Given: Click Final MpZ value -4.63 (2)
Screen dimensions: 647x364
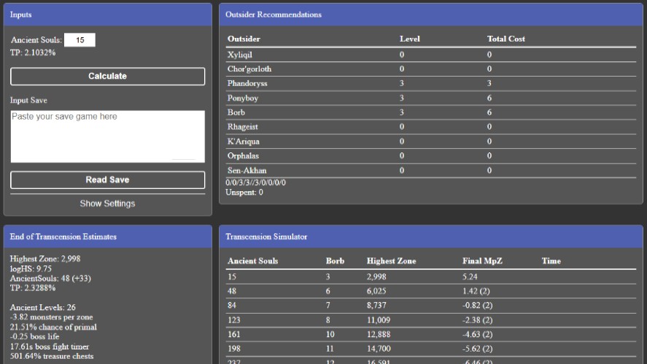Looking at the screenshot, I should click(x=477, y=334).
